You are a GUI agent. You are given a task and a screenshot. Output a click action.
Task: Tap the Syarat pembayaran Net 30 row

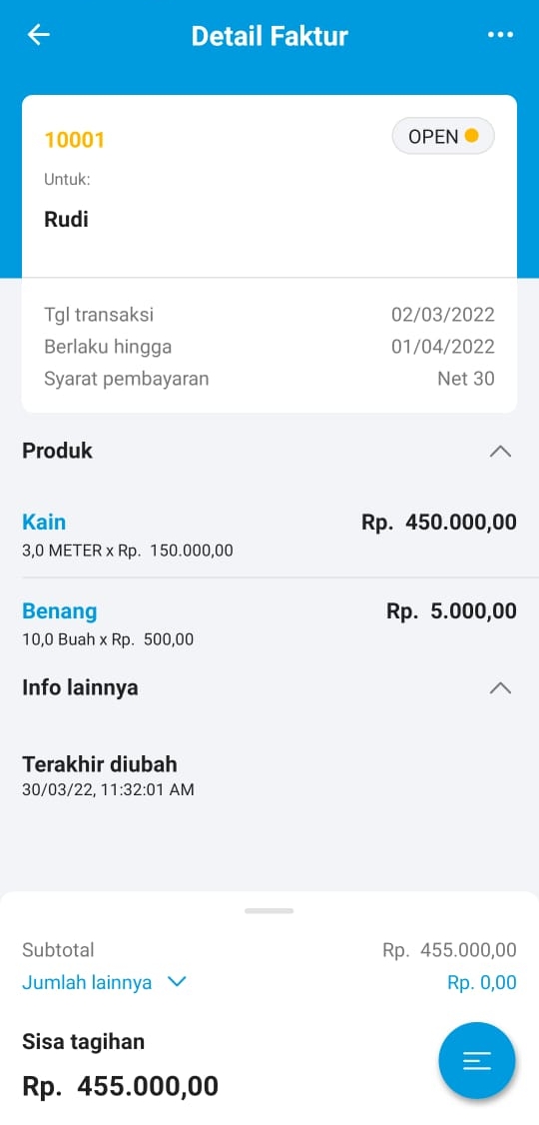click(x=269, y=379)
